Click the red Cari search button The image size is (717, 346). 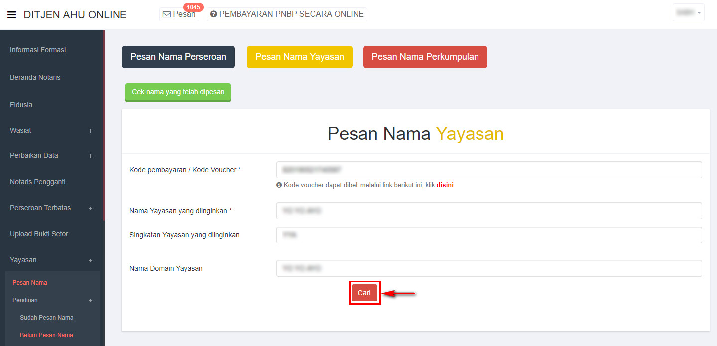pos(364,293)
